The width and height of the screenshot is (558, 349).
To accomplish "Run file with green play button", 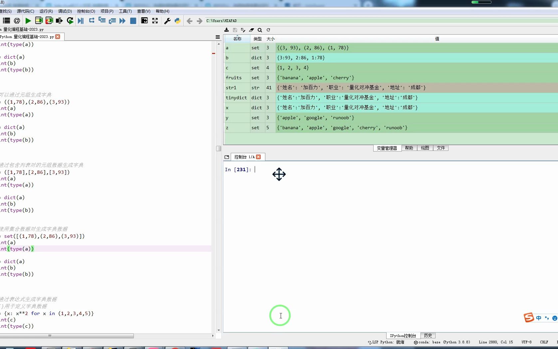I will point(28,21).
